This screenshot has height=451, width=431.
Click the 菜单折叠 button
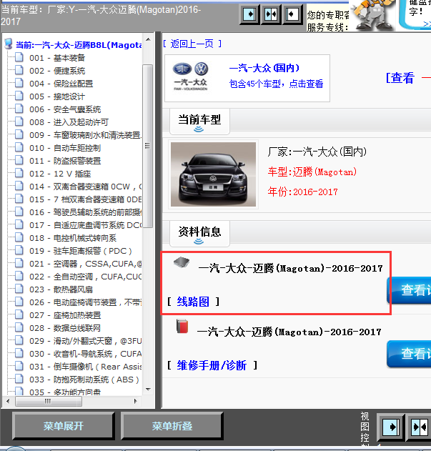click(172, 426)
